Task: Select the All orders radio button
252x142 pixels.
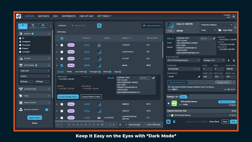Action: tap(20, 38)
